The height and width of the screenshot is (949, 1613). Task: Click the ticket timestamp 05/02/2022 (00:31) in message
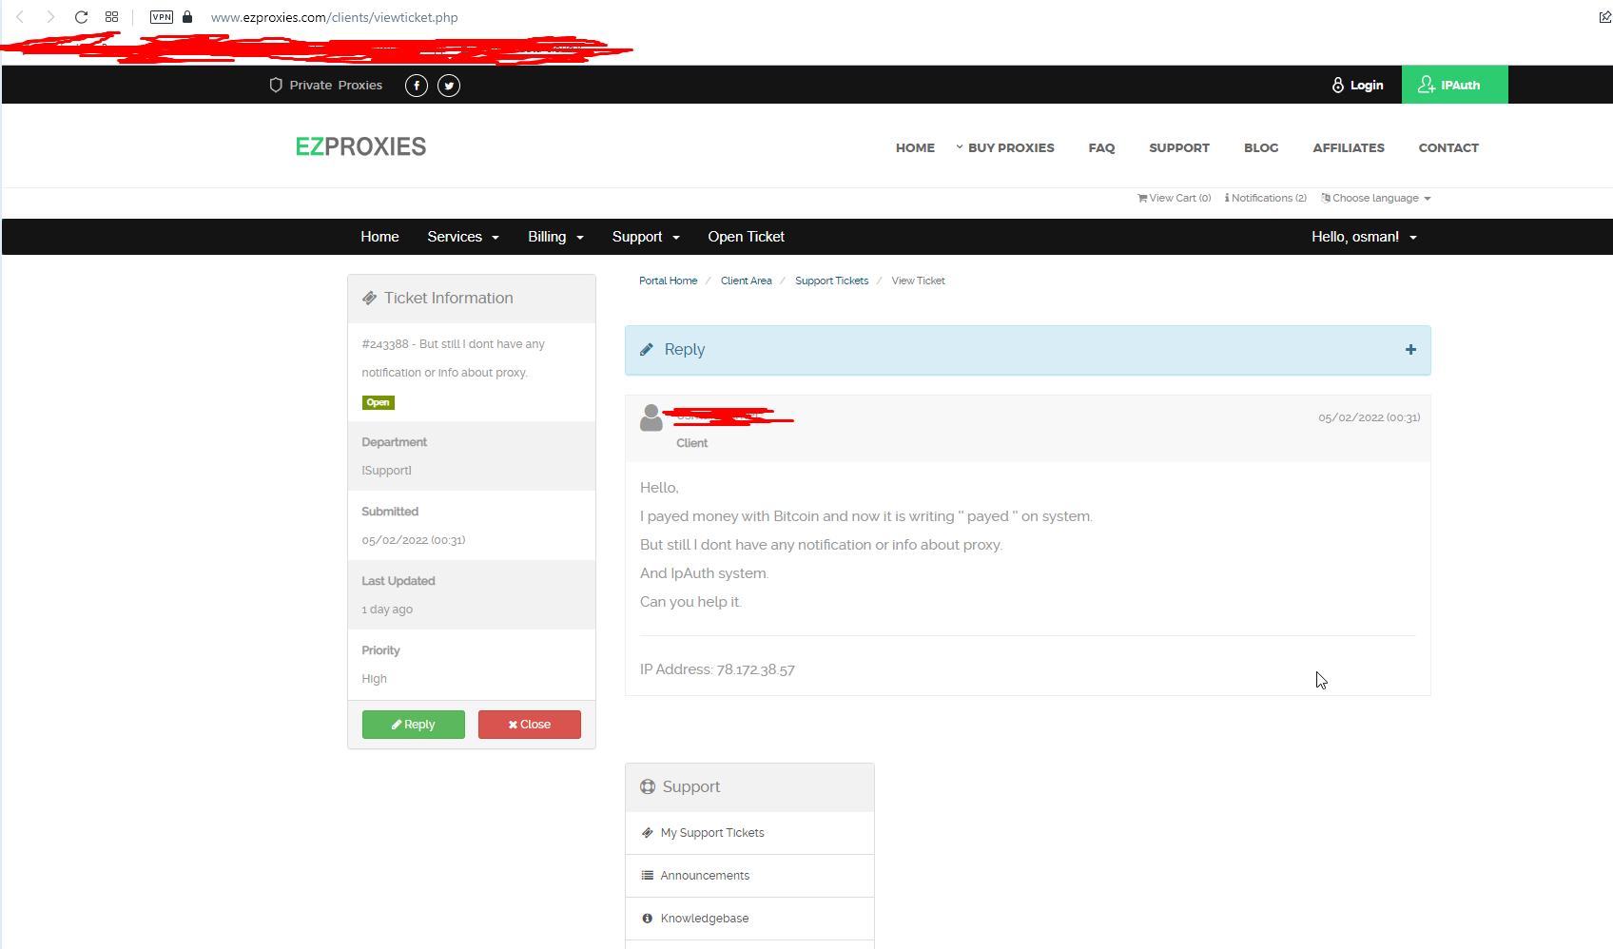1369,417
